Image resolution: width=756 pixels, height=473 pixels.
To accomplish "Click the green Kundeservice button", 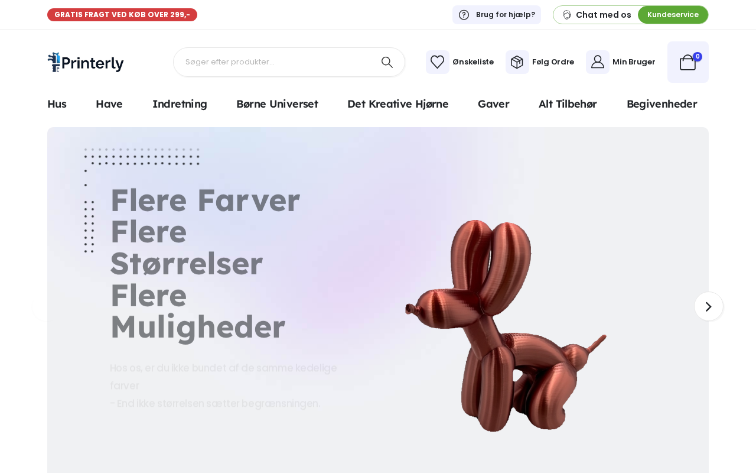I will [673, 15].
